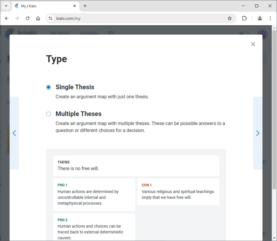Close the Type dialog with X icon
This screenshot has width=277, height=241.
pyautogui.click(x=253, y=44)
